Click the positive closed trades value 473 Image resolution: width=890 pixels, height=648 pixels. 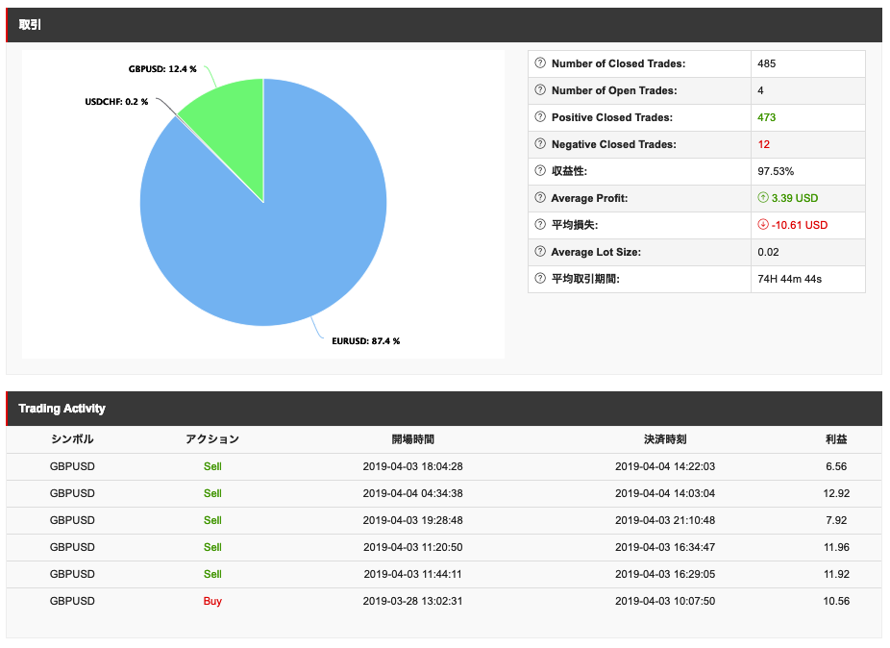(766, 117)
